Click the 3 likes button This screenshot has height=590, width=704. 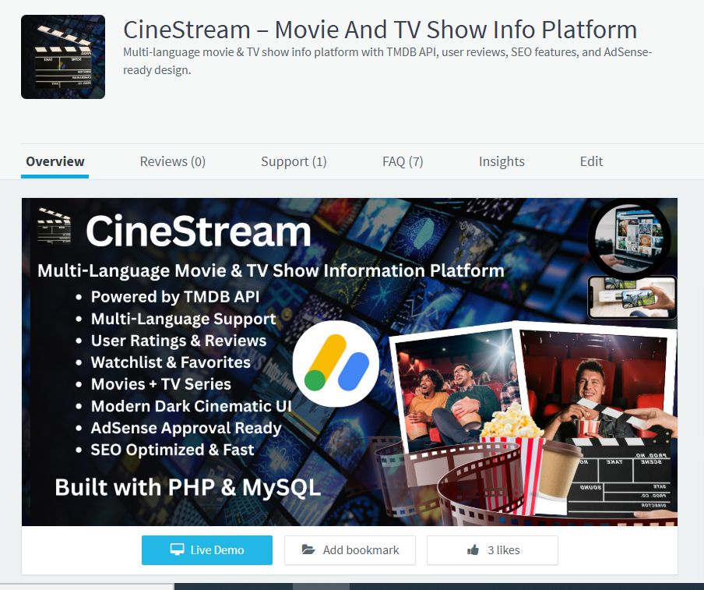coord(492,550)
